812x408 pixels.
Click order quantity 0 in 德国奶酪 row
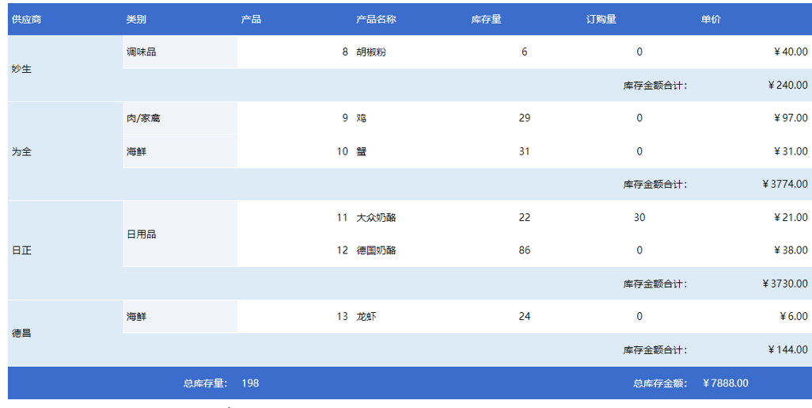(x=639, y=250)
